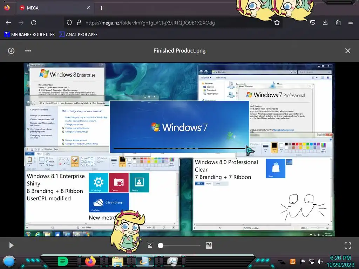Screen dimensions: 359x269
Task: Go back to the previous page
Action: [x=8, y=23]
